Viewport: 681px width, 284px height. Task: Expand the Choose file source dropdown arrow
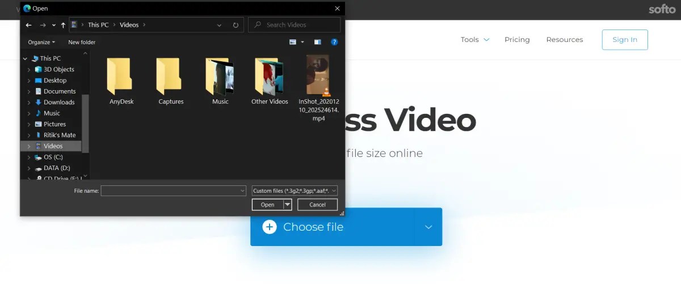428,227
